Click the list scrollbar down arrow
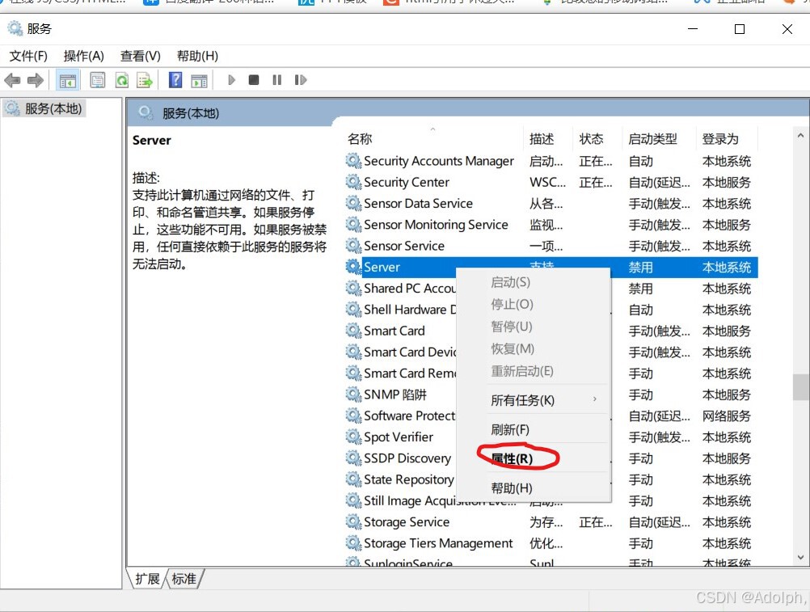The width and height of the screenshot is (810, 612). (x=800, y=557)
